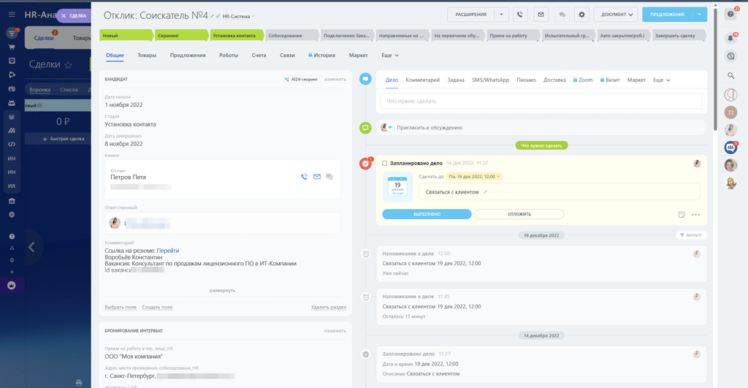Click the notifications bell icon
The image size is (748, 388).
pyautogui.click(x=730, y=37)
